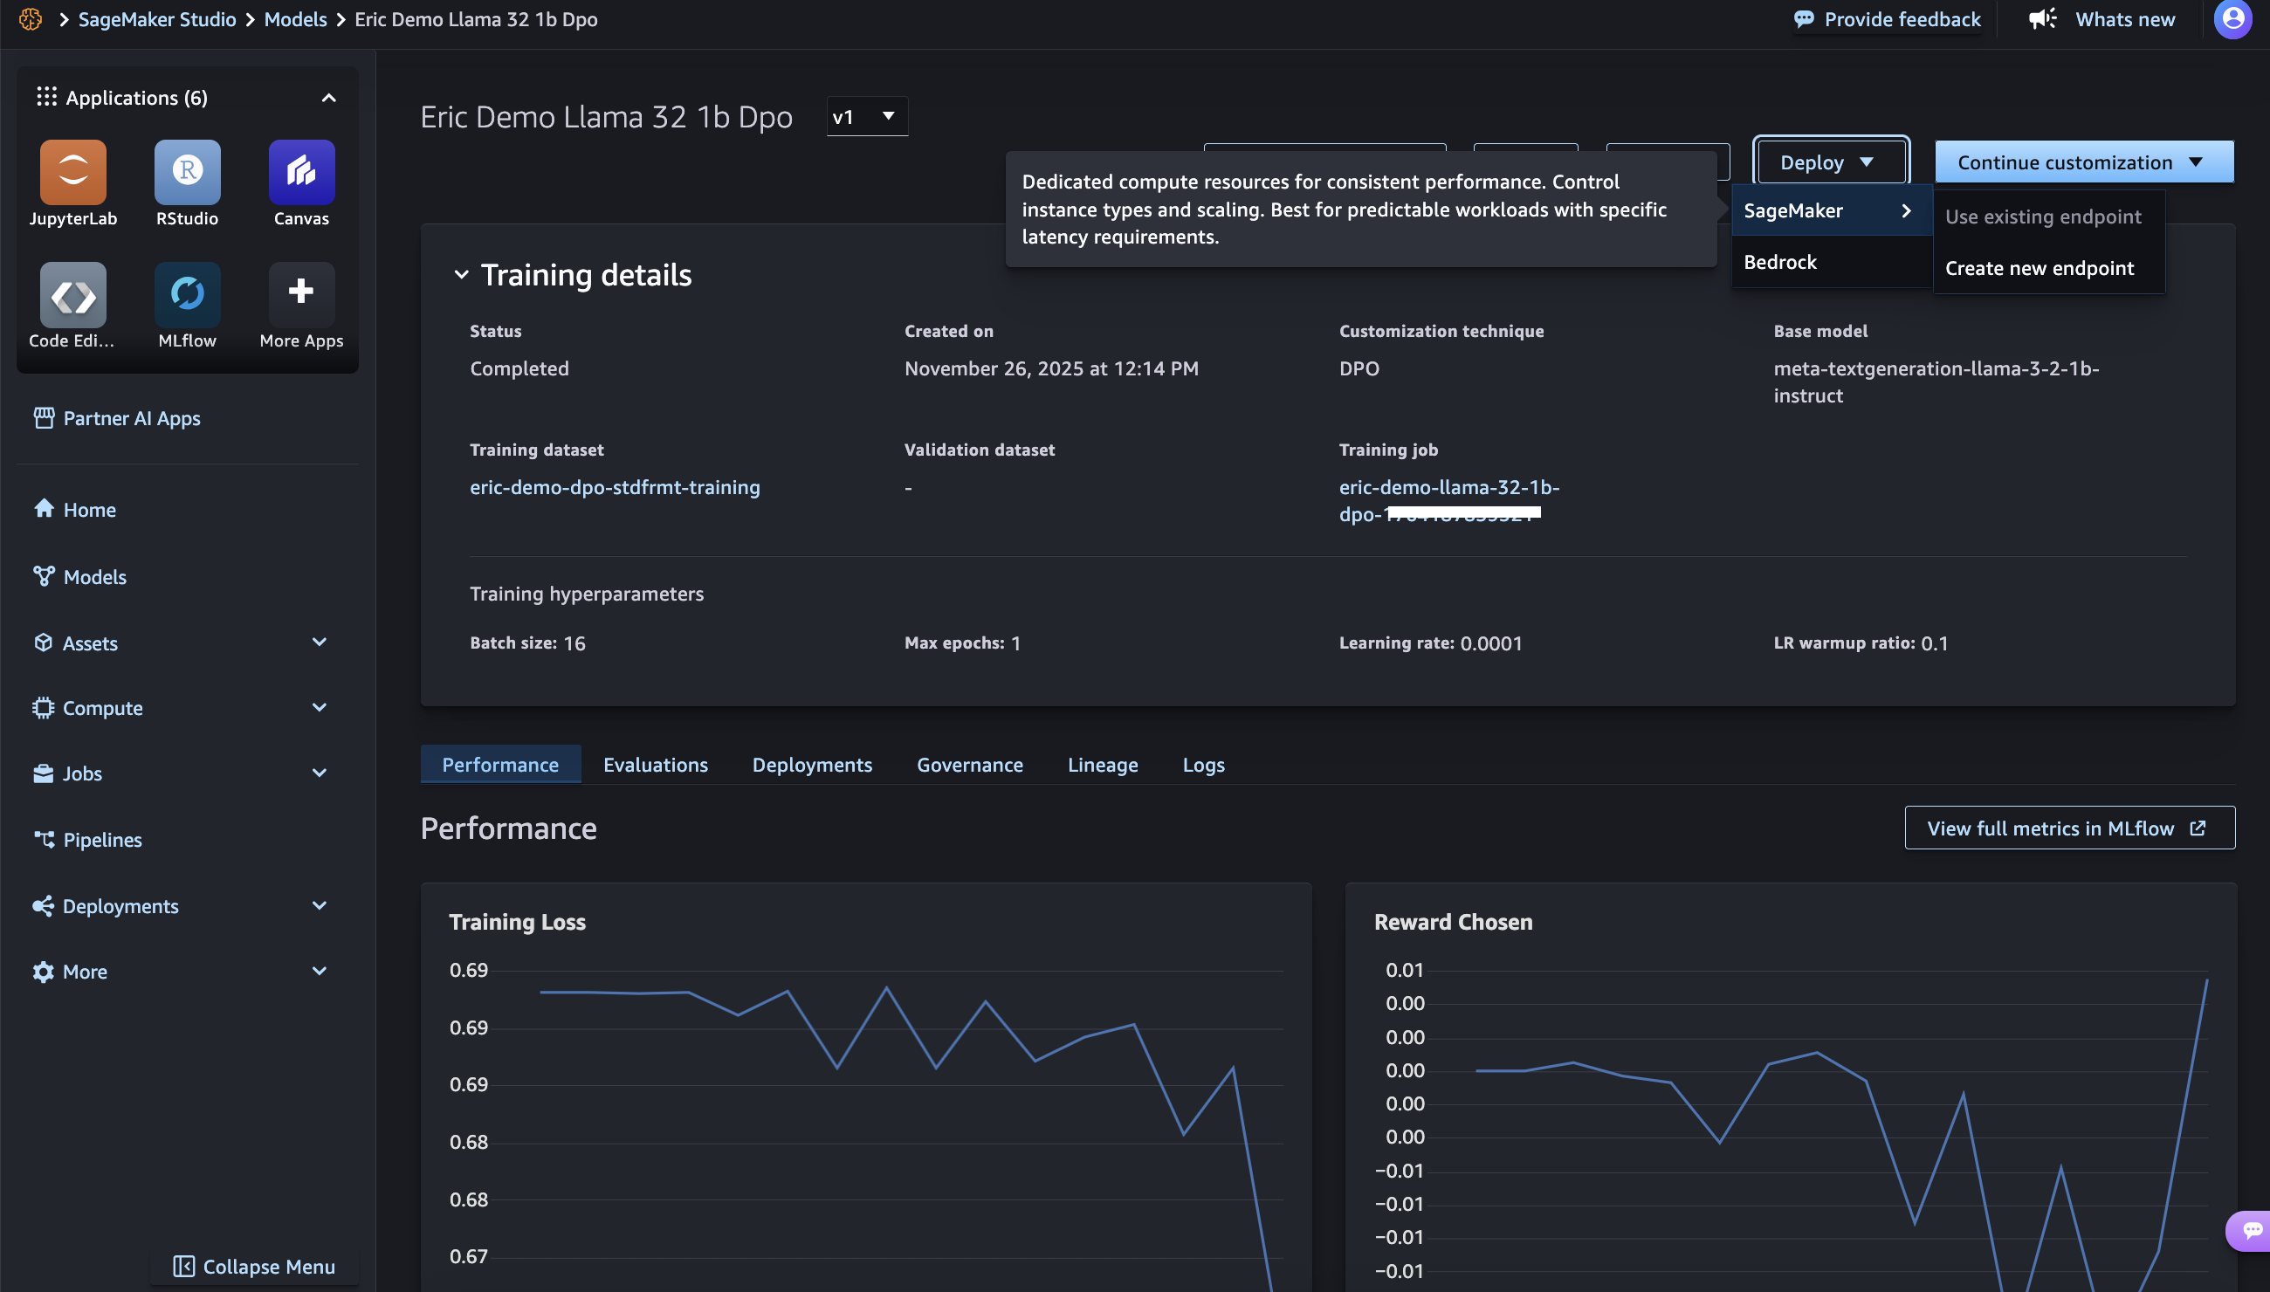Image resolution: width=2270 pixels, height=1292 pixels.
Task: Click the Home house icon
Action: coord(44,508)
